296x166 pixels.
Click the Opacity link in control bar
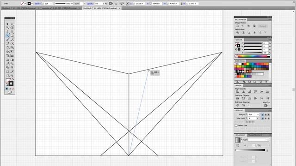point(90,4)
